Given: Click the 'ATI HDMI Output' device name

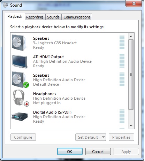Looking at the screenshot, I should tap(48, 57).
